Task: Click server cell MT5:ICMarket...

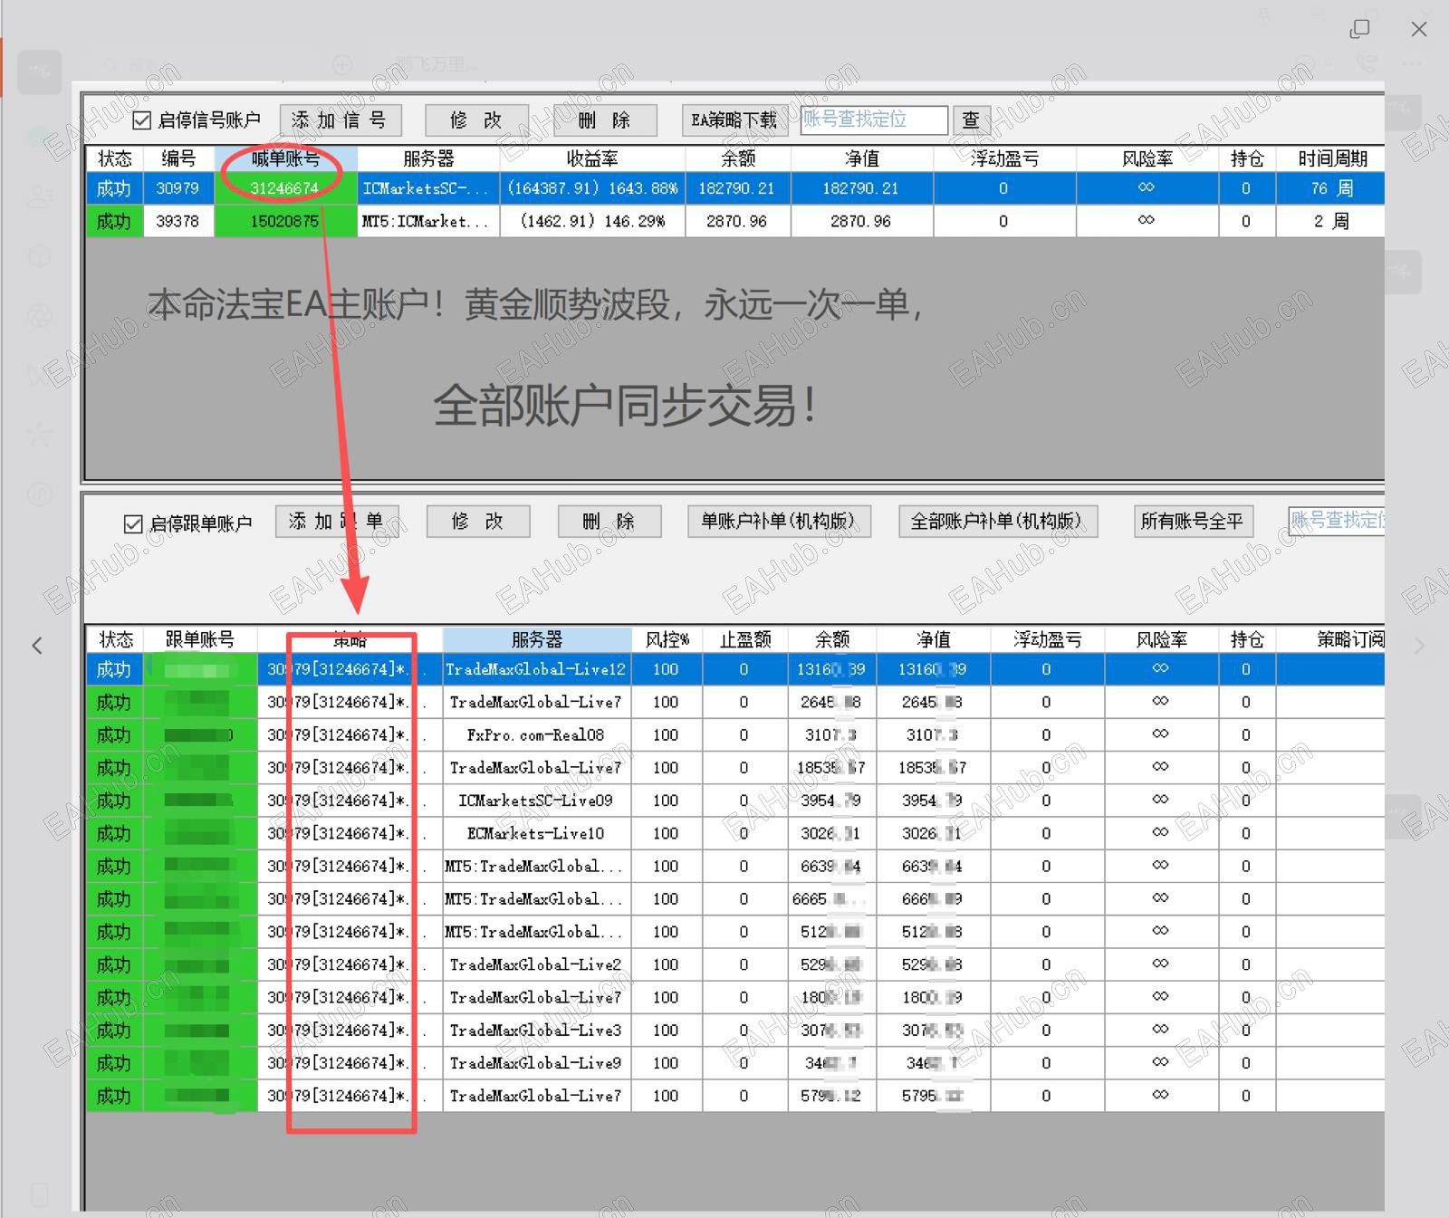Action: click(428, 221)
